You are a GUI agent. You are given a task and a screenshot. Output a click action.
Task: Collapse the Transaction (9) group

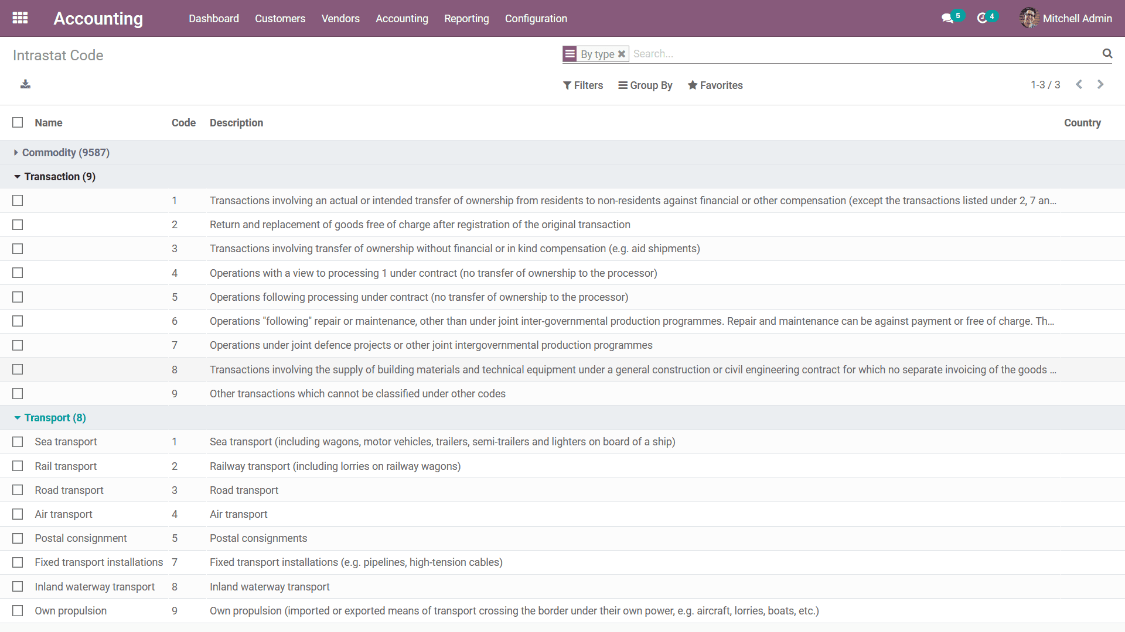click(x=54, y=177)
